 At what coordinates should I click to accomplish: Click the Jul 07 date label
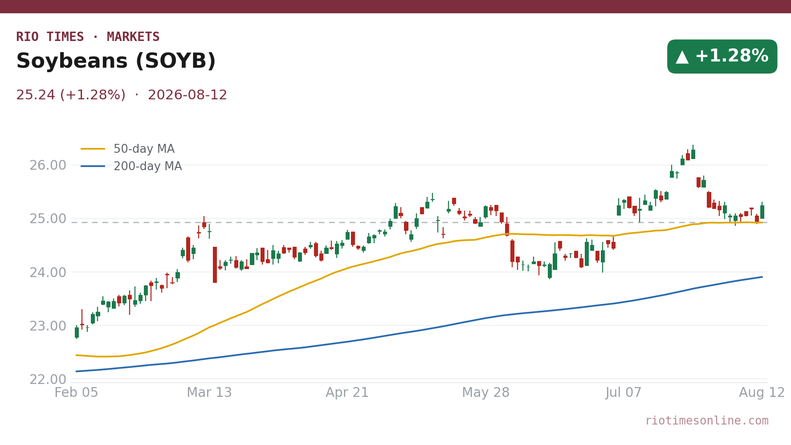click(624, 393)
